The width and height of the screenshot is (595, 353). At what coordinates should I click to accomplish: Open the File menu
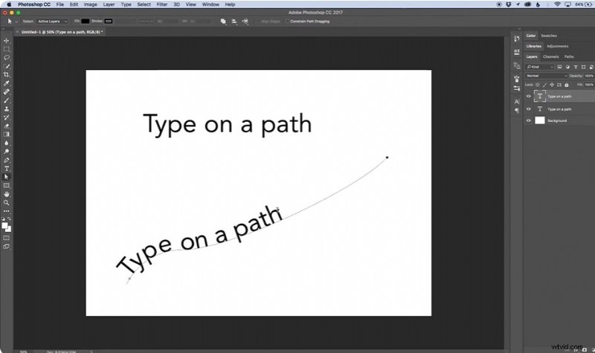(60, 4)
